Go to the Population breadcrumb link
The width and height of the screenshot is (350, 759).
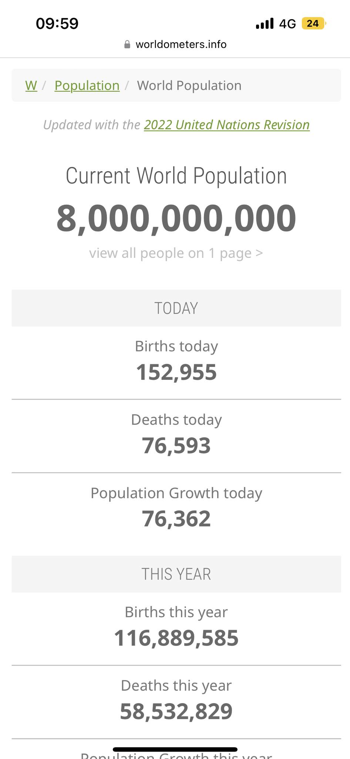click(x=87, y=86)
